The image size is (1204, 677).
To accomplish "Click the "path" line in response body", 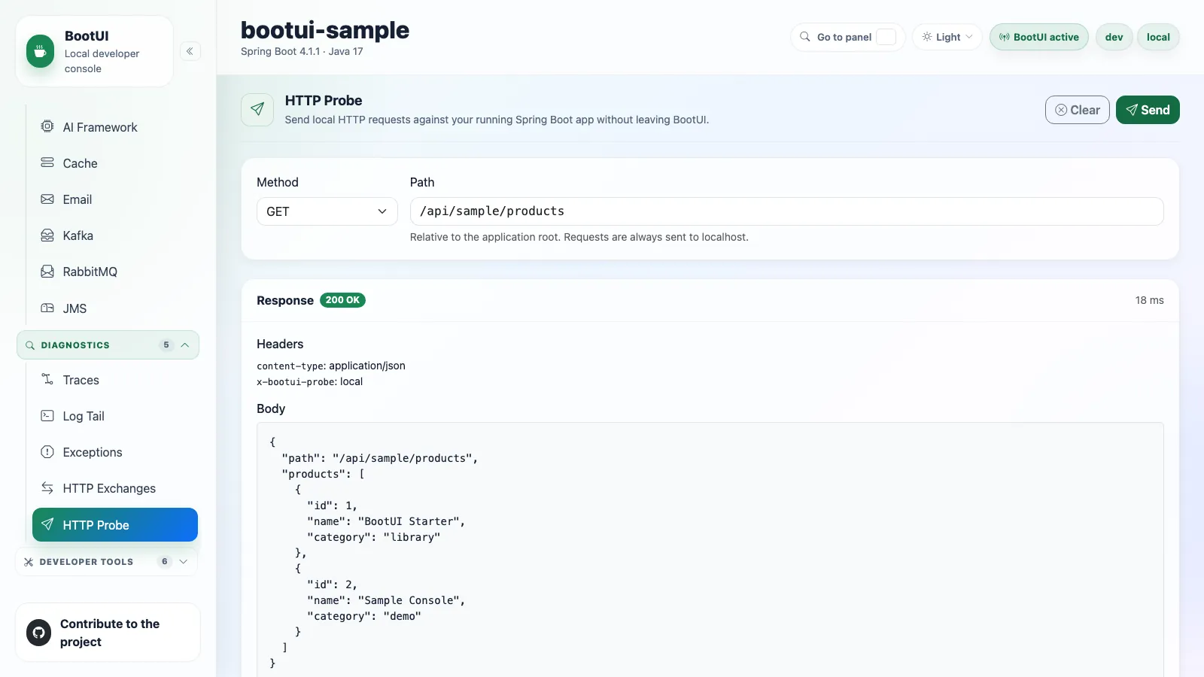I will [x=380, y=458].
